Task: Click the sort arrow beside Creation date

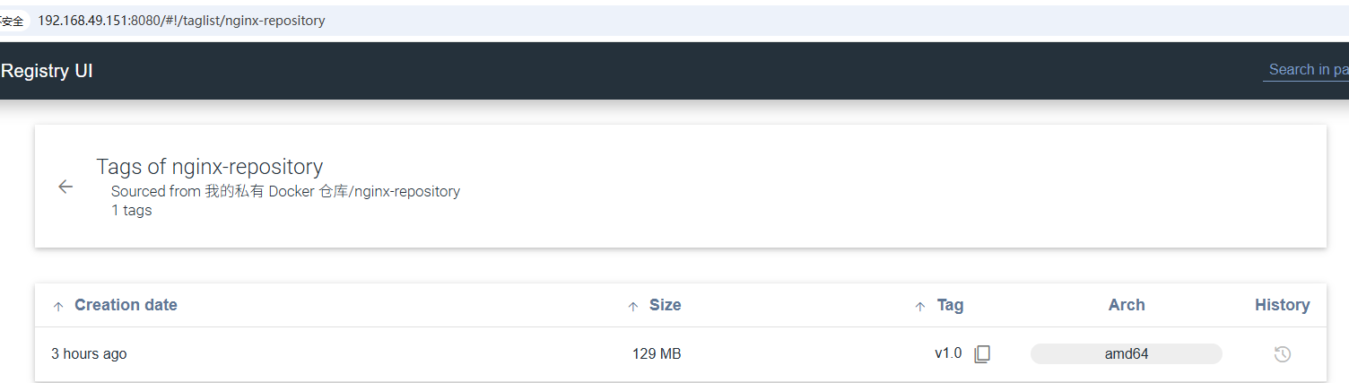Action: click(58, 307)
